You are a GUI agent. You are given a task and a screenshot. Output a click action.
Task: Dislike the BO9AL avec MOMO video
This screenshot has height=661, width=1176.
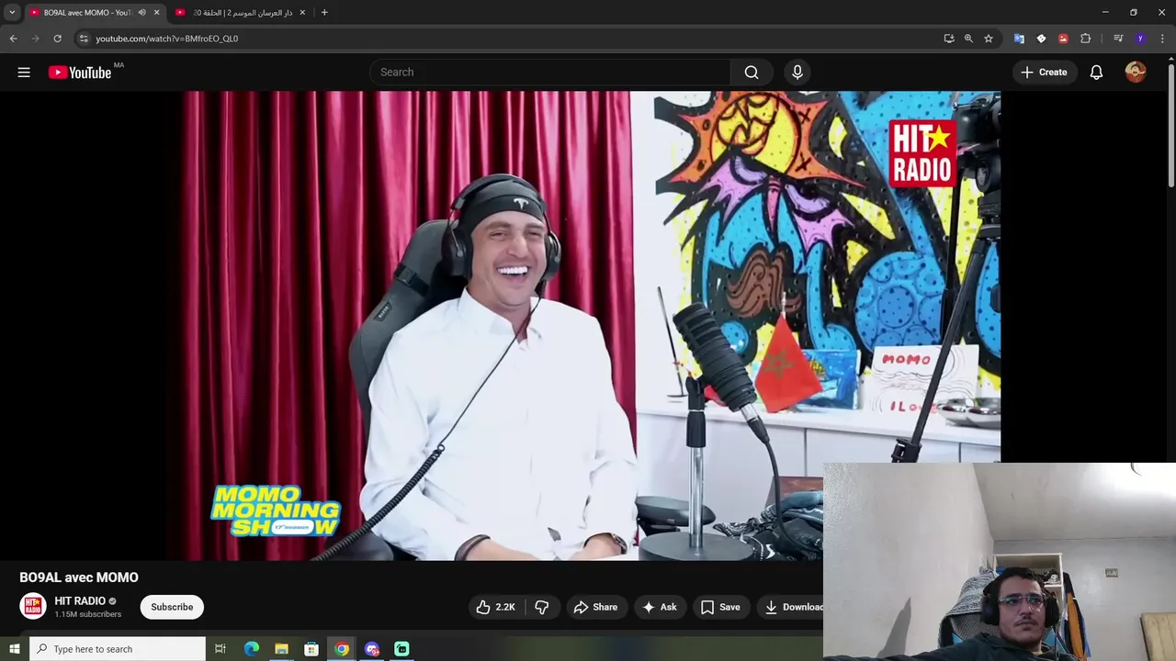542,607
